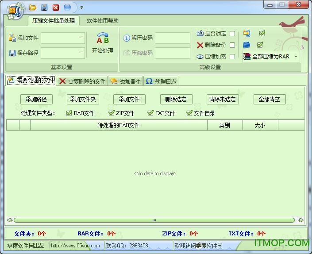Click the blue globe icon in quick toolbar

coord(67,8)
